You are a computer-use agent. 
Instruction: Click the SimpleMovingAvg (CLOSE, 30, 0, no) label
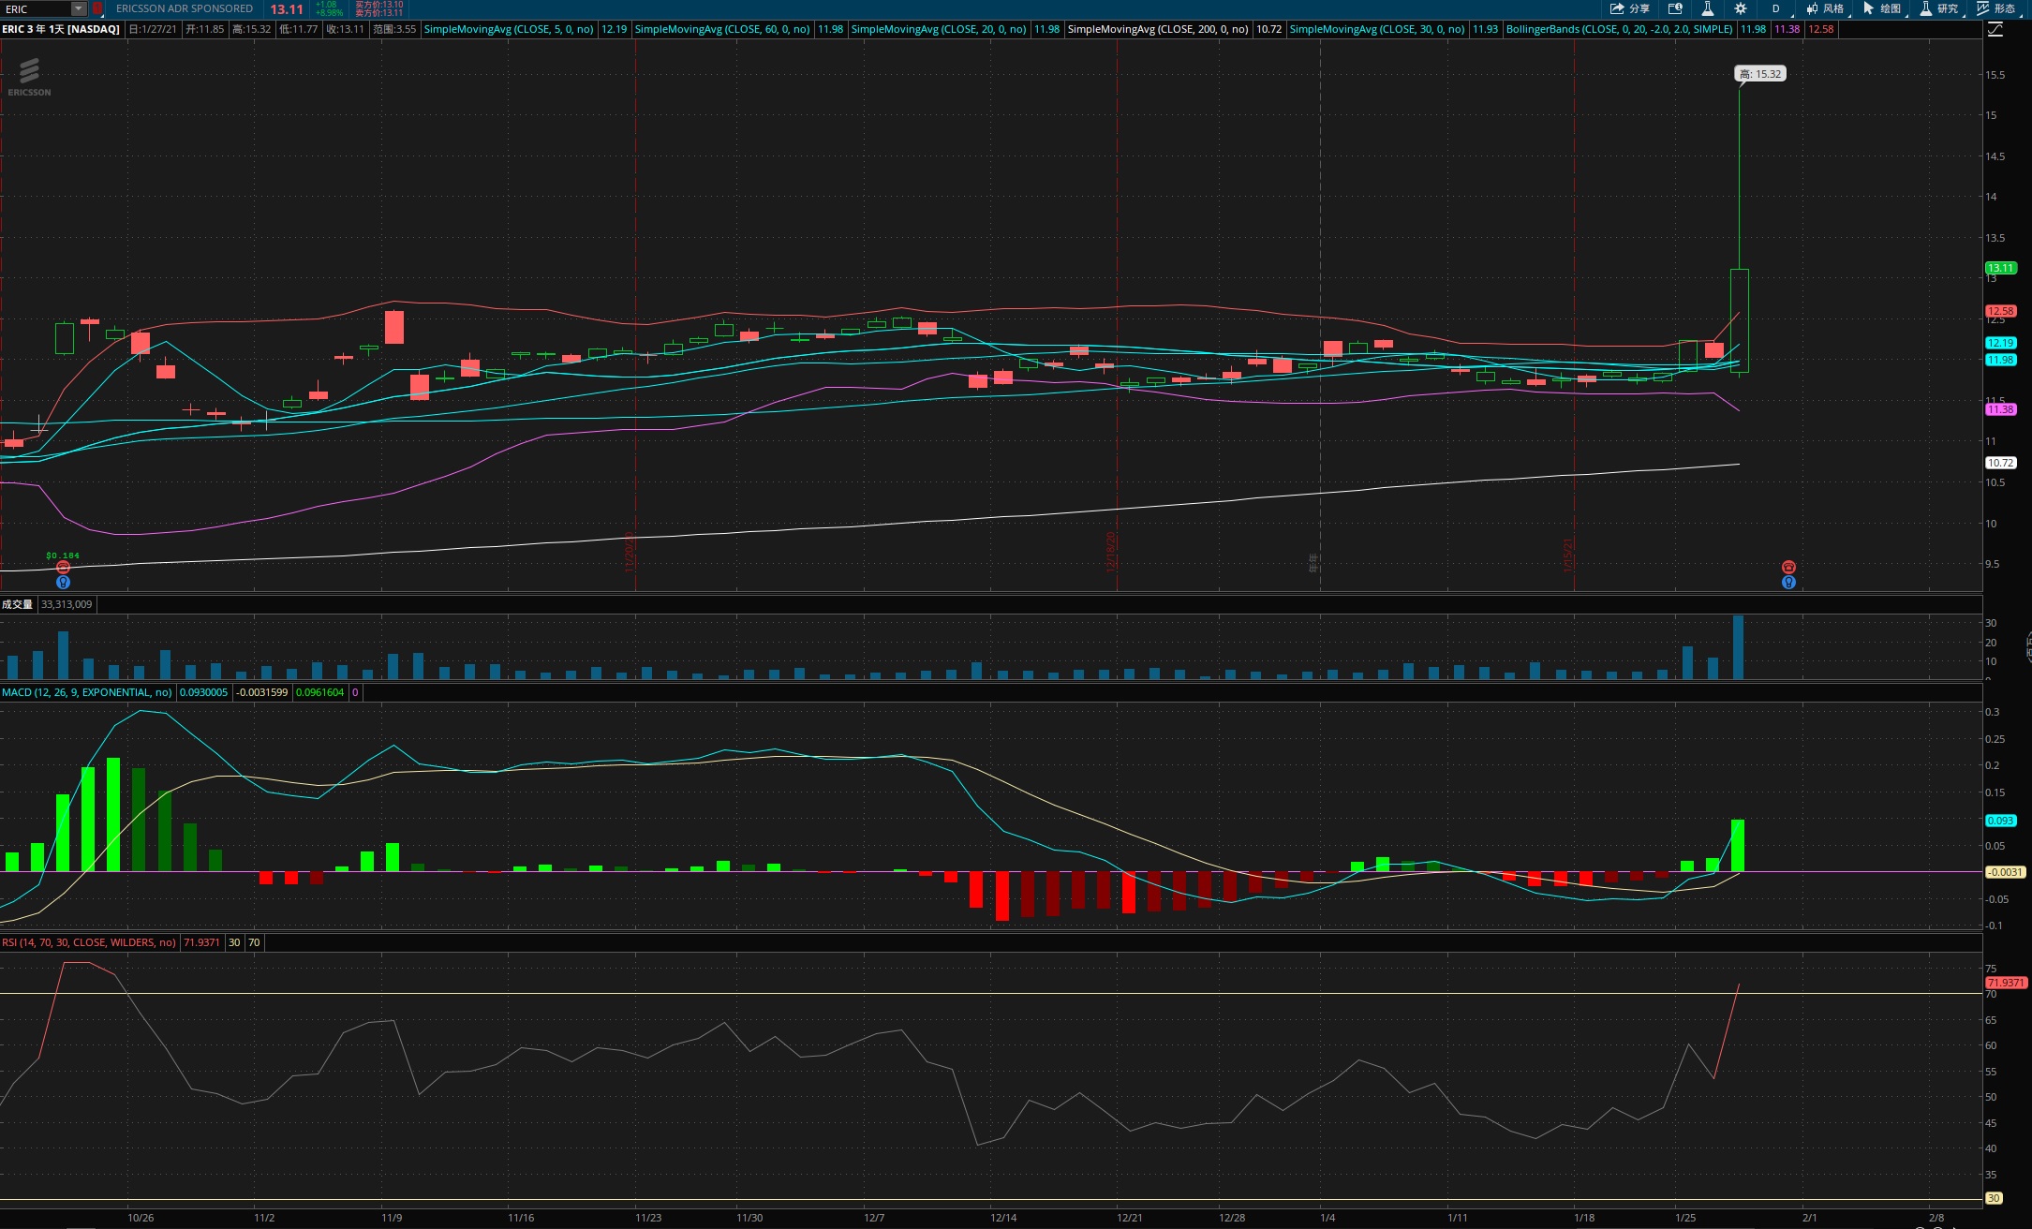pos(1377,29)
